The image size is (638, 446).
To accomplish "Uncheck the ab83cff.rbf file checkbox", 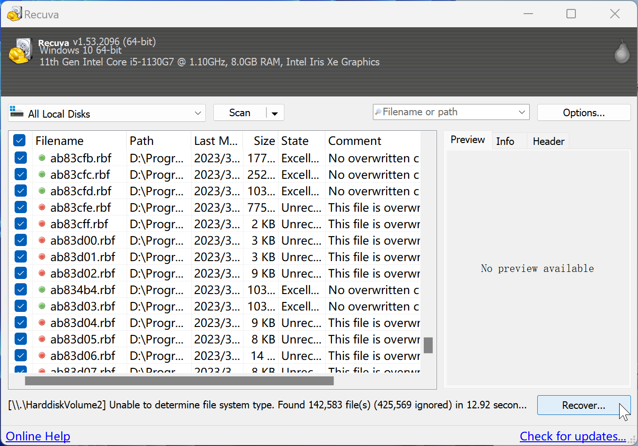I will (21, 223).
